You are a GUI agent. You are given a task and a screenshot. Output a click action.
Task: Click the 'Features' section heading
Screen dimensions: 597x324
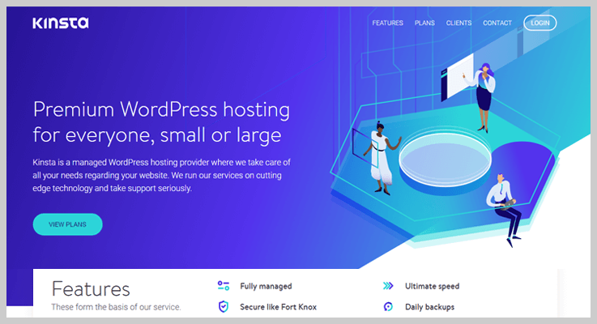[x=91, y=288]
